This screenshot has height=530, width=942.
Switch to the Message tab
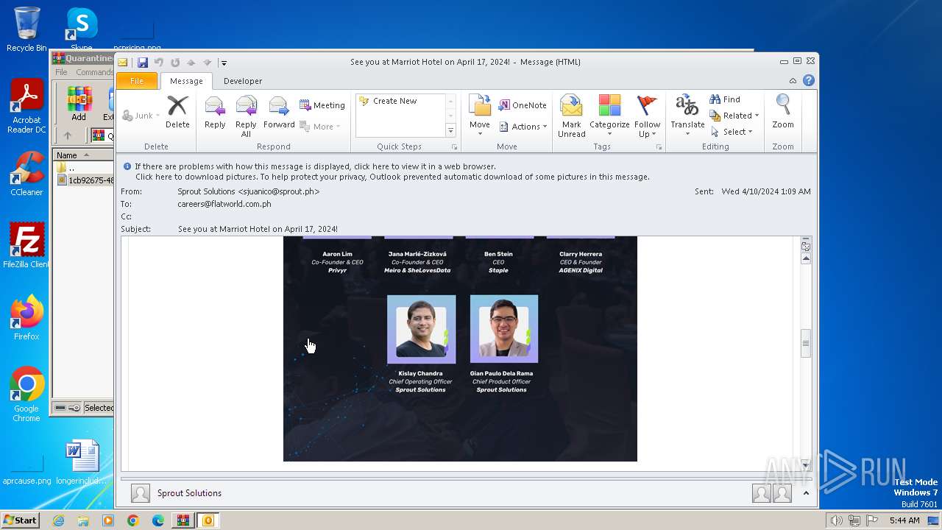[186, 81]
